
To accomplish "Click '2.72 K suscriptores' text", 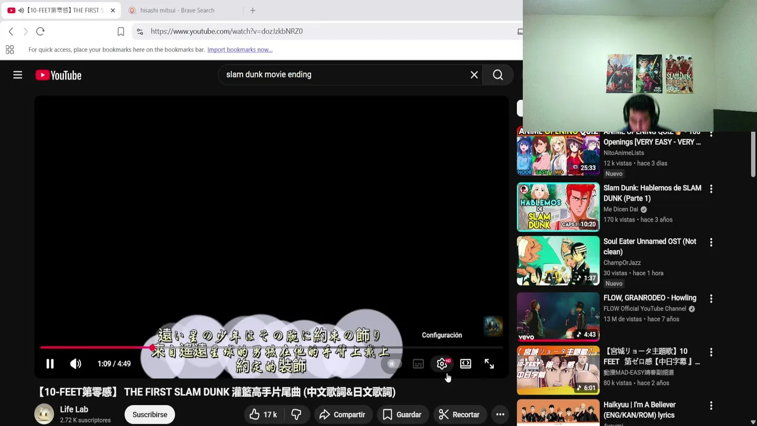I will click(x=85, y=420).
